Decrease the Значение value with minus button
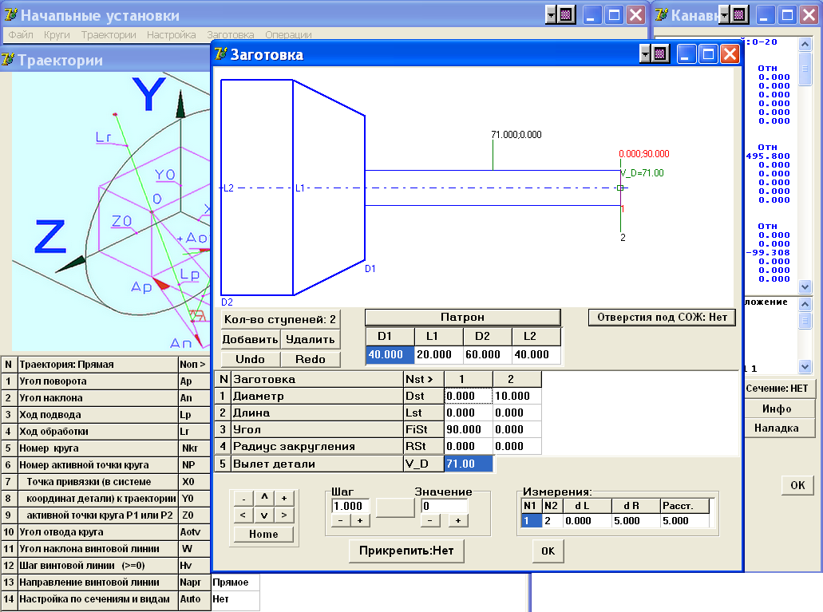Screen dimensions: 823x612 [429, 520]
